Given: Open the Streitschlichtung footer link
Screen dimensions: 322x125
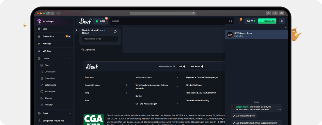Looking at the screenshot, I should pos(194,85).
